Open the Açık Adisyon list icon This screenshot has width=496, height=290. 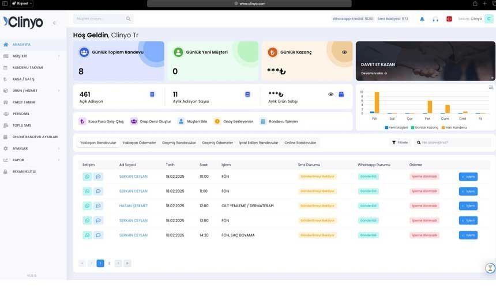pos(152,94)
